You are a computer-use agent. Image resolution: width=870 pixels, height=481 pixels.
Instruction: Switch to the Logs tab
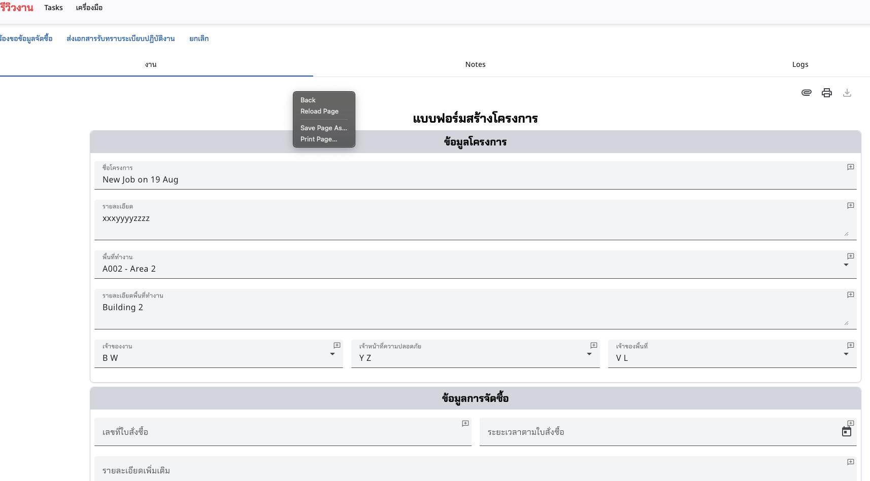tap(800, 64)
